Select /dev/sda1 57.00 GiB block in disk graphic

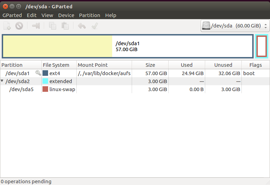pyautogui.click(x=128, y=46)
